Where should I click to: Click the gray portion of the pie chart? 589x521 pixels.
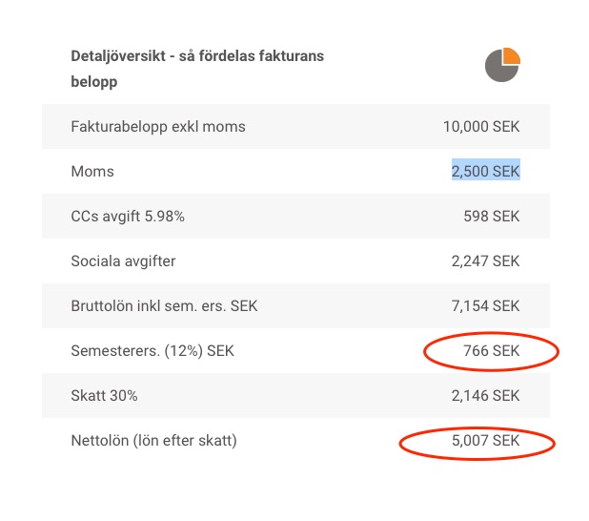(498, 70)
